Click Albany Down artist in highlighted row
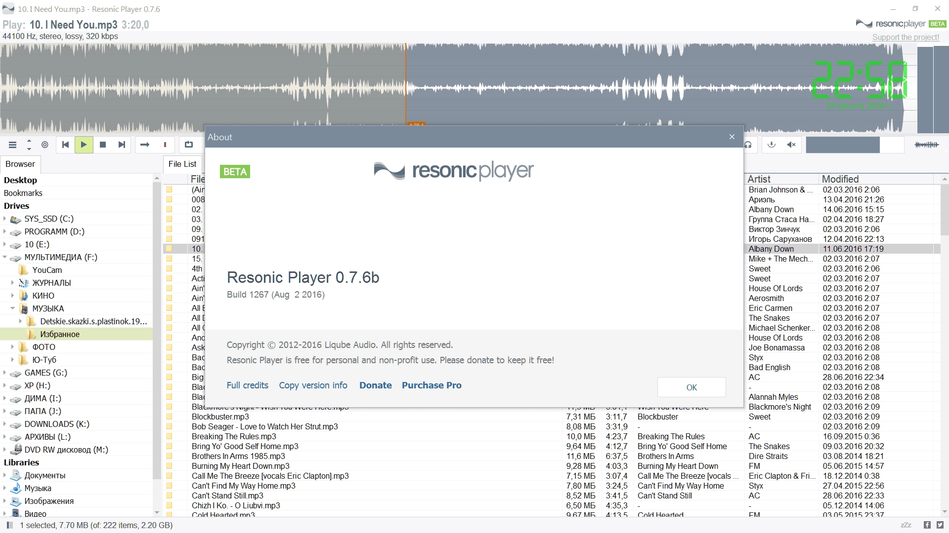This screenshot has width=949, height=533. pyautogui.click(x=771, y=249)
